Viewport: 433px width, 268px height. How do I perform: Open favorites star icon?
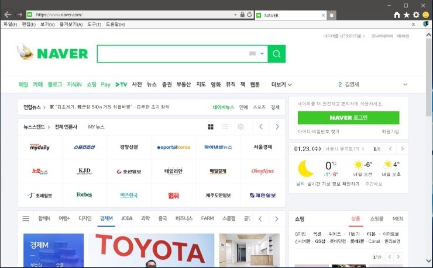point(407,15)
